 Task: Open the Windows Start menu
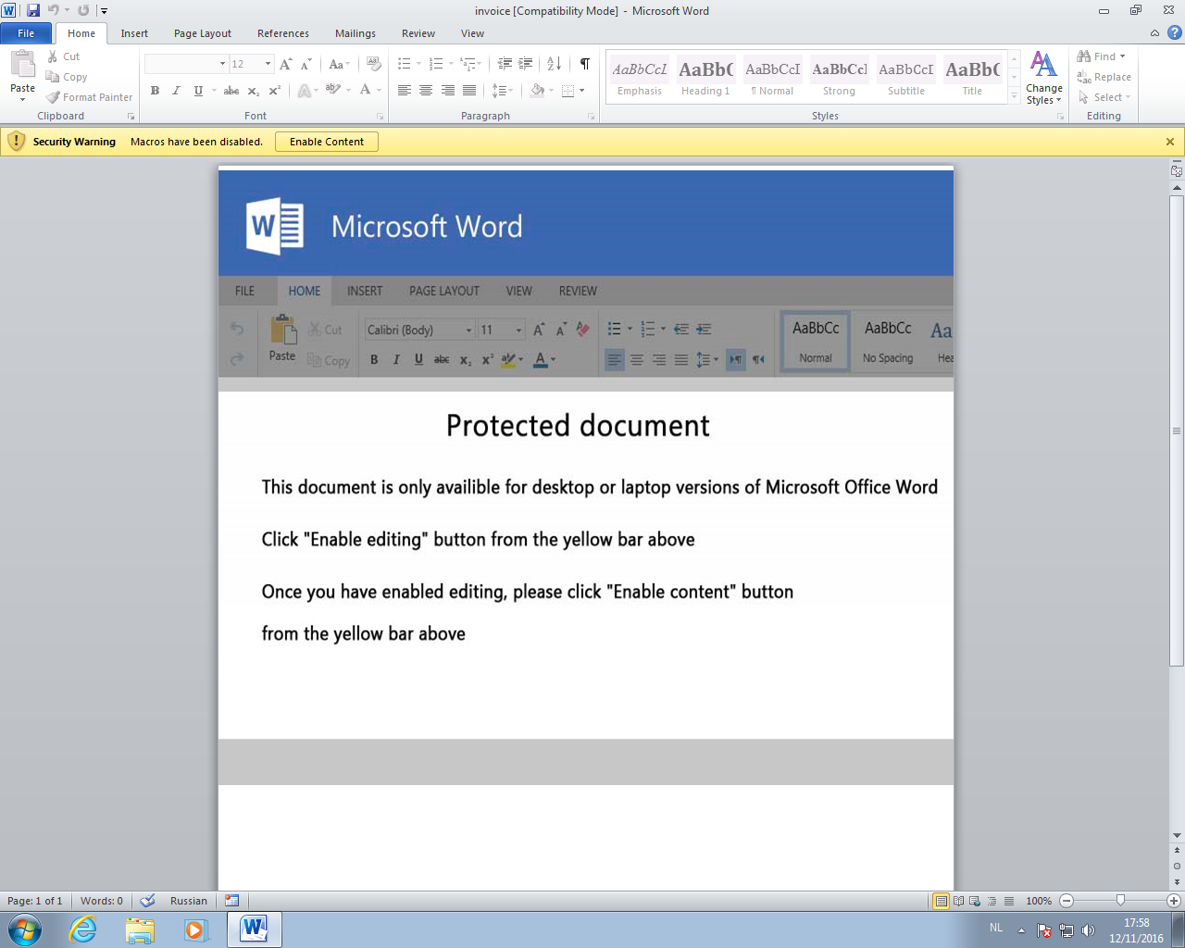[x=25, y=929]
